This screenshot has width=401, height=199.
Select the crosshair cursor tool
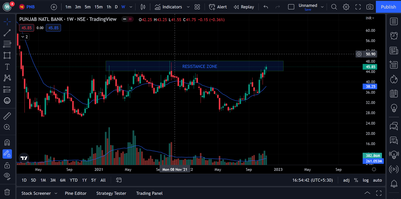pos(7,22)
